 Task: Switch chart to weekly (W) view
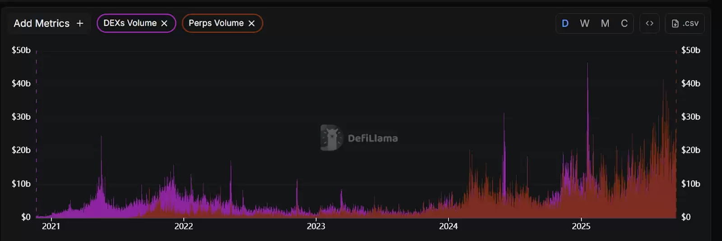584,23
